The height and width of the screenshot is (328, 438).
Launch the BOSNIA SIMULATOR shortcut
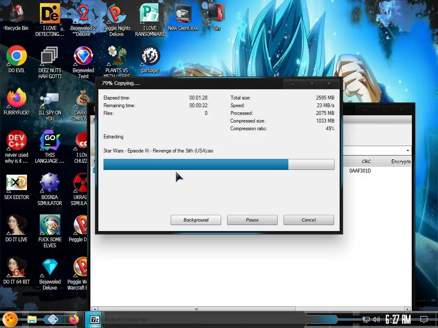[x=50, y=189]
